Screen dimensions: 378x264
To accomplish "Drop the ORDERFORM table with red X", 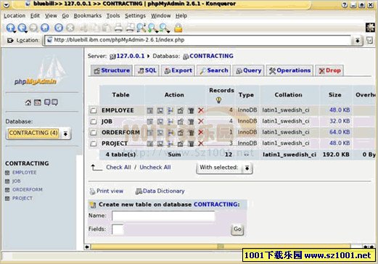I will pyautogui.click(x=201, y=132).
